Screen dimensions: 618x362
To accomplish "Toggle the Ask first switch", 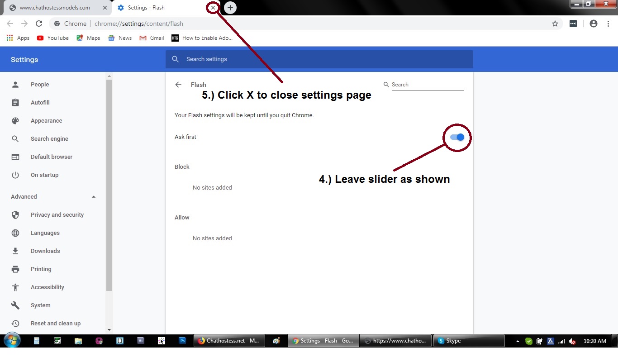I will click(457, 137).
